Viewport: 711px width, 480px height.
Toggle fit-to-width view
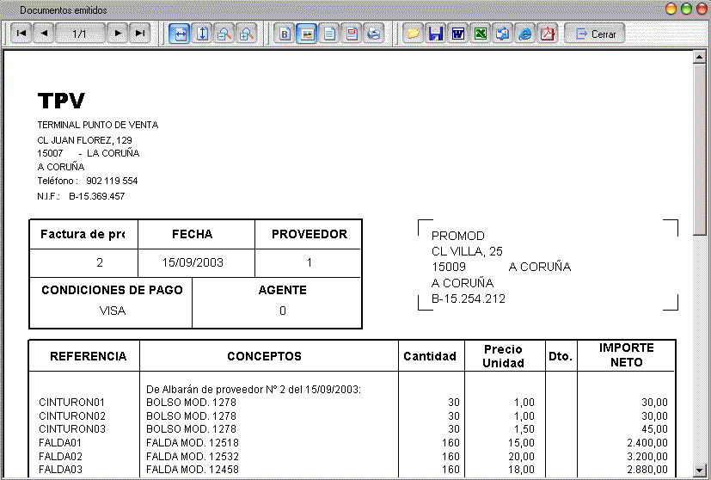click(180, 34)
